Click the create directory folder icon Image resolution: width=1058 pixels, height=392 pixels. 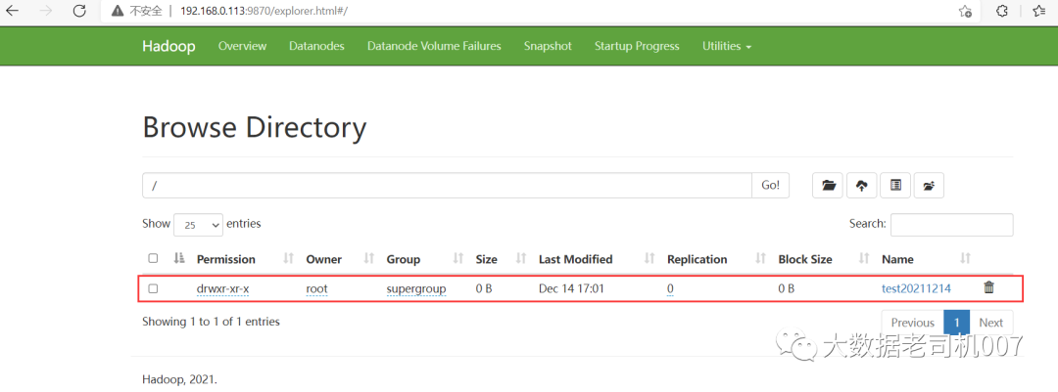tap(829, 185)
